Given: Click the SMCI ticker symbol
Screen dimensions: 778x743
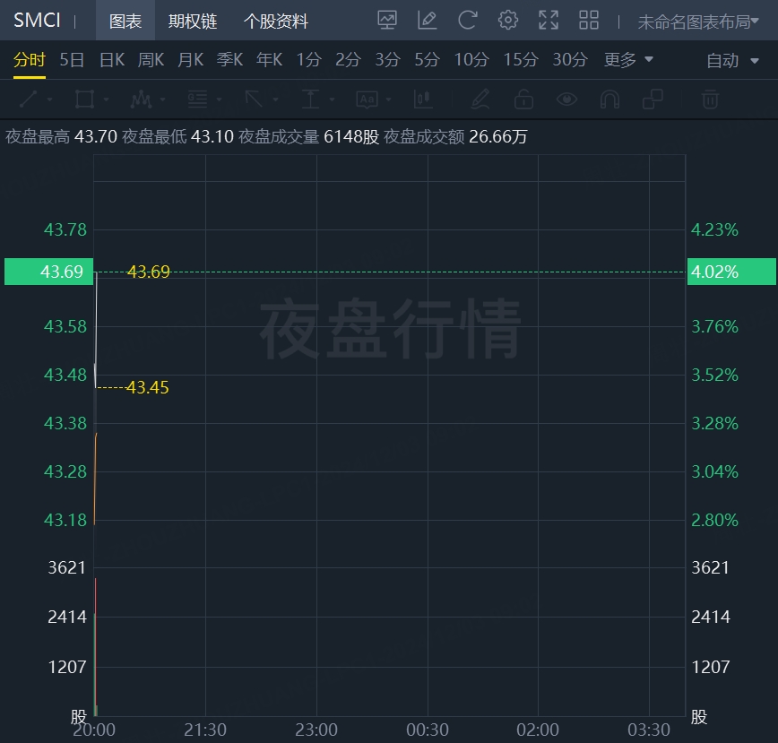Looking at the screenshot, I should tap(38, 21).
